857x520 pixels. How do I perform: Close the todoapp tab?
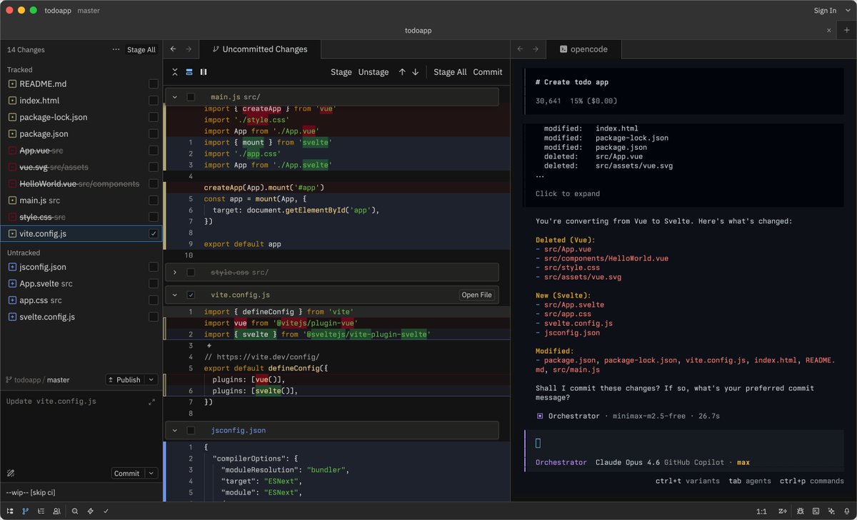tap(829, 31)
